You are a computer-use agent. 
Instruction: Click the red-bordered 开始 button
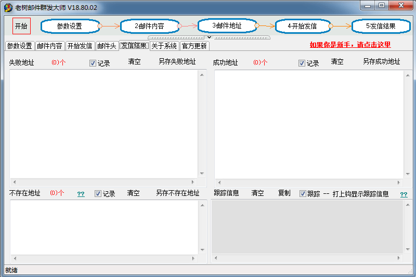[21, 26]
